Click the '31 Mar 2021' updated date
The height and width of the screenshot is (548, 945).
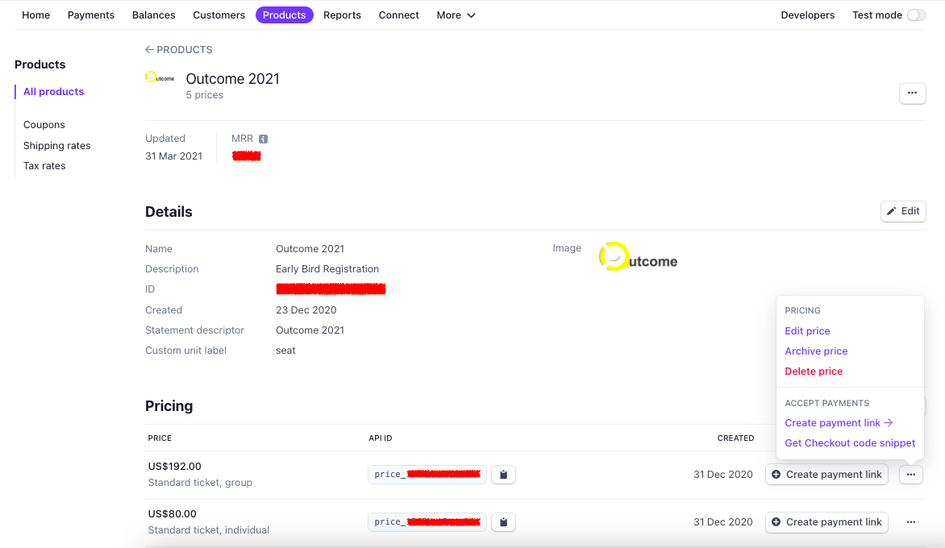[x=173, y=156]
